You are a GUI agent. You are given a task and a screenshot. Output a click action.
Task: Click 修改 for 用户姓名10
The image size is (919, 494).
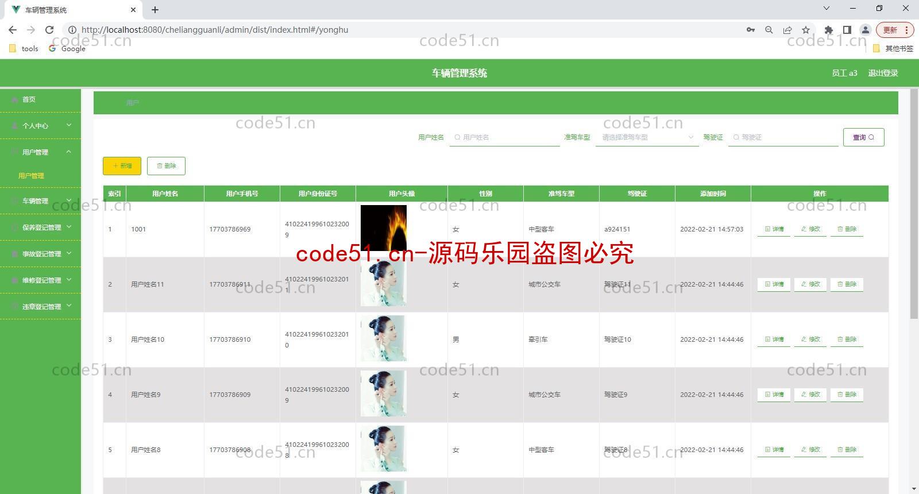[x=810, y=339]
